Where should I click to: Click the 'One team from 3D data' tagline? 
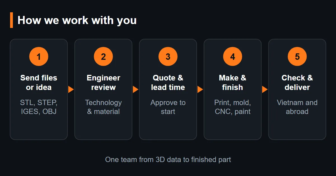click(x=168, y=160)
